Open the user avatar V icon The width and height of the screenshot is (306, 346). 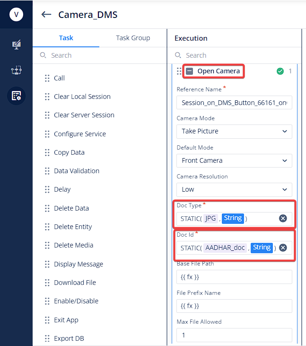[16, 15]
